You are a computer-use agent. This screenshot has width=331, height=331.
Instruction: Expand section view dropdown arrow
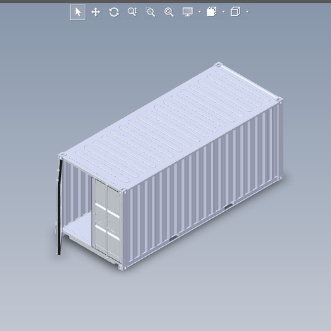point(224,12)
